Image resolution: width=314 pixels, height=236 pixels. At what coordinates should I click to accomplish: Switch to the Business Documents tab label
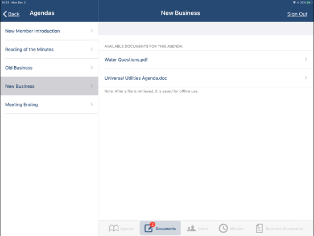coord(284,229)
